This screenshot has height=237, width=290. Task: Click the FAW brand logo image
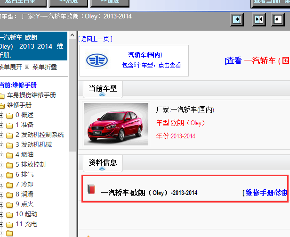pos(97,60)
